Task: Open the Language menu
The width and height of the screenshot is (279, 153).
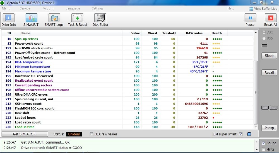Action: tap(73, 8)
